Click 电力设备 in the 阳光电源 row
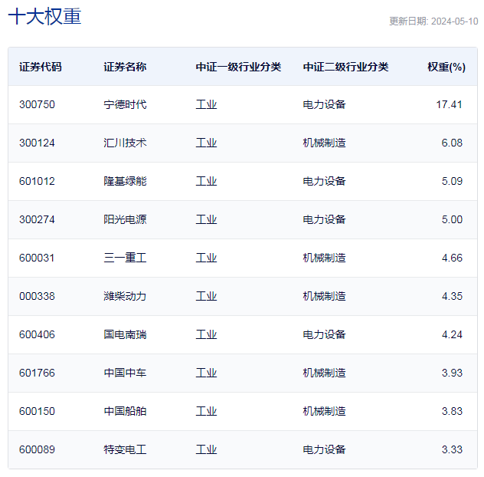The image size is (484, 477). point(324,219)
